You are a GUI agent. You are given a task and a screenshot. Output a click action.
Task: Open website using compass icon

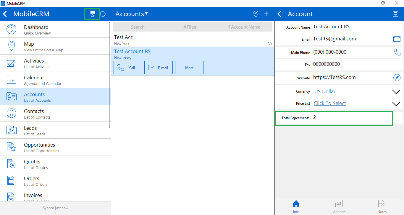[x=397, y=78]
